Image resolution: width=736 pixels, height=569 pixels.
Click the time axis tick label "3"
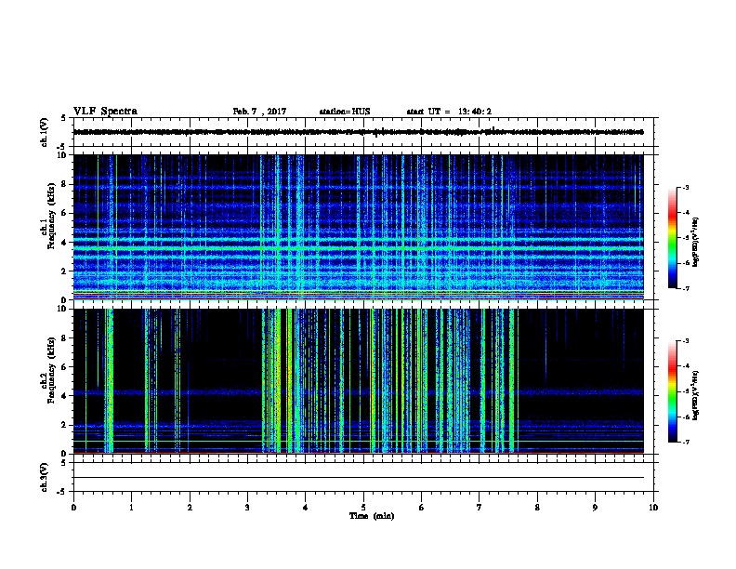(x=247, y=508)
